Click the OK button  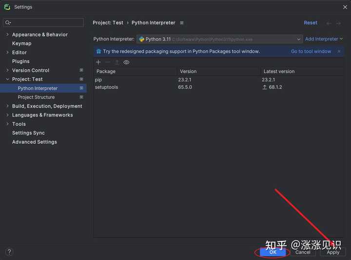[273, 252]
